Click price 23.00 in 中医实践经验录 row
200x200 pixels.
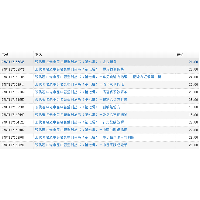(193, 145)
